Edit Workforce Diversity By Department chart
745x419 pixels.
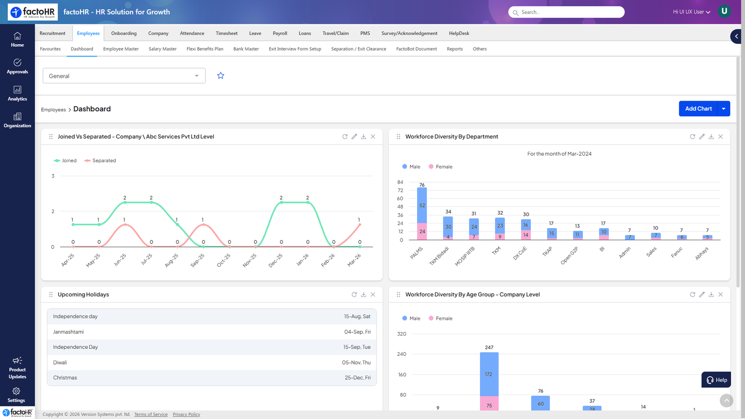coord(702,136)
